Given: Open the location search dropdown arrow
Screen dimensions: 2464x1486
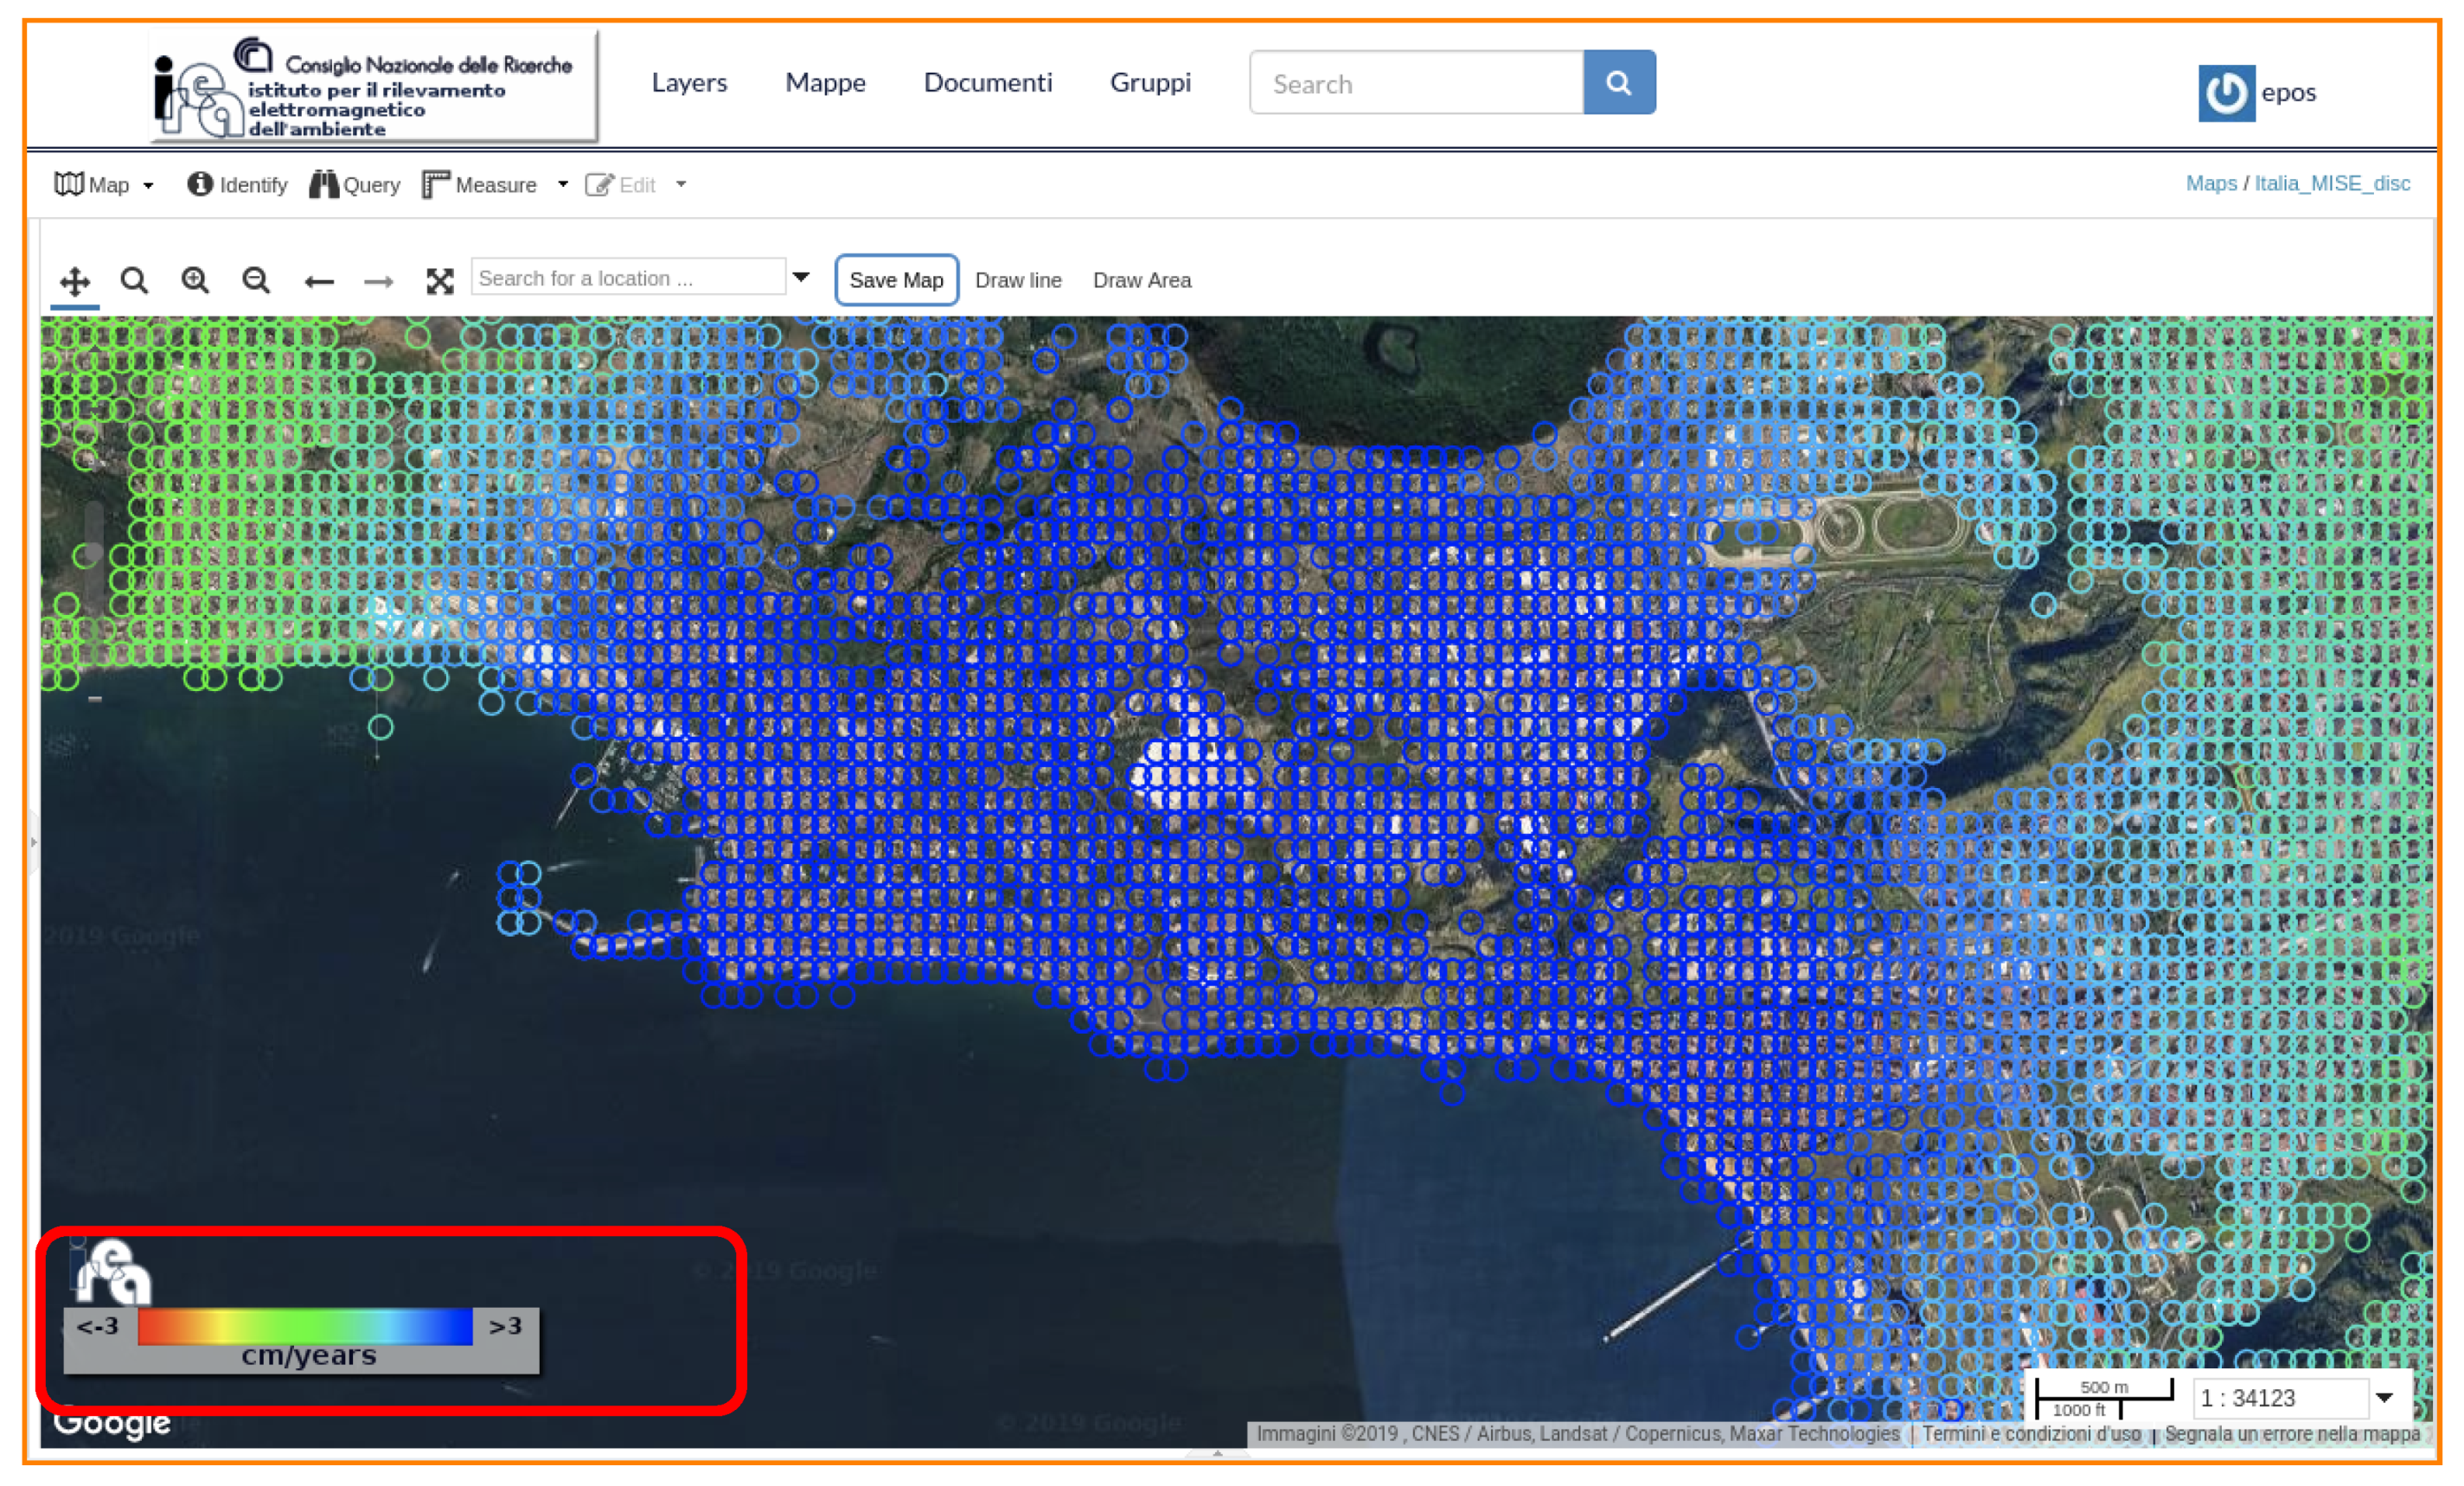Looking at the screenshot, I should coord(802,278).
